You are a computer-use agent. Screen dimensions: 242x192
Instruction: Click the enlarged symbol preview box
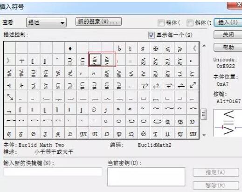point(228,123)
